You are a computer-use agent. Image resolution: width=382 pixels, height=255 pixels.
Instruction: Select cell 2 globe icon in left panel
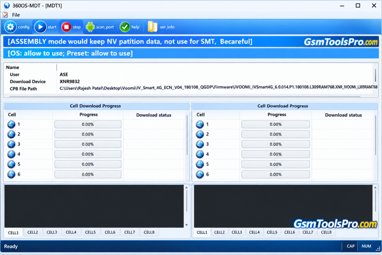pos(11,134)
